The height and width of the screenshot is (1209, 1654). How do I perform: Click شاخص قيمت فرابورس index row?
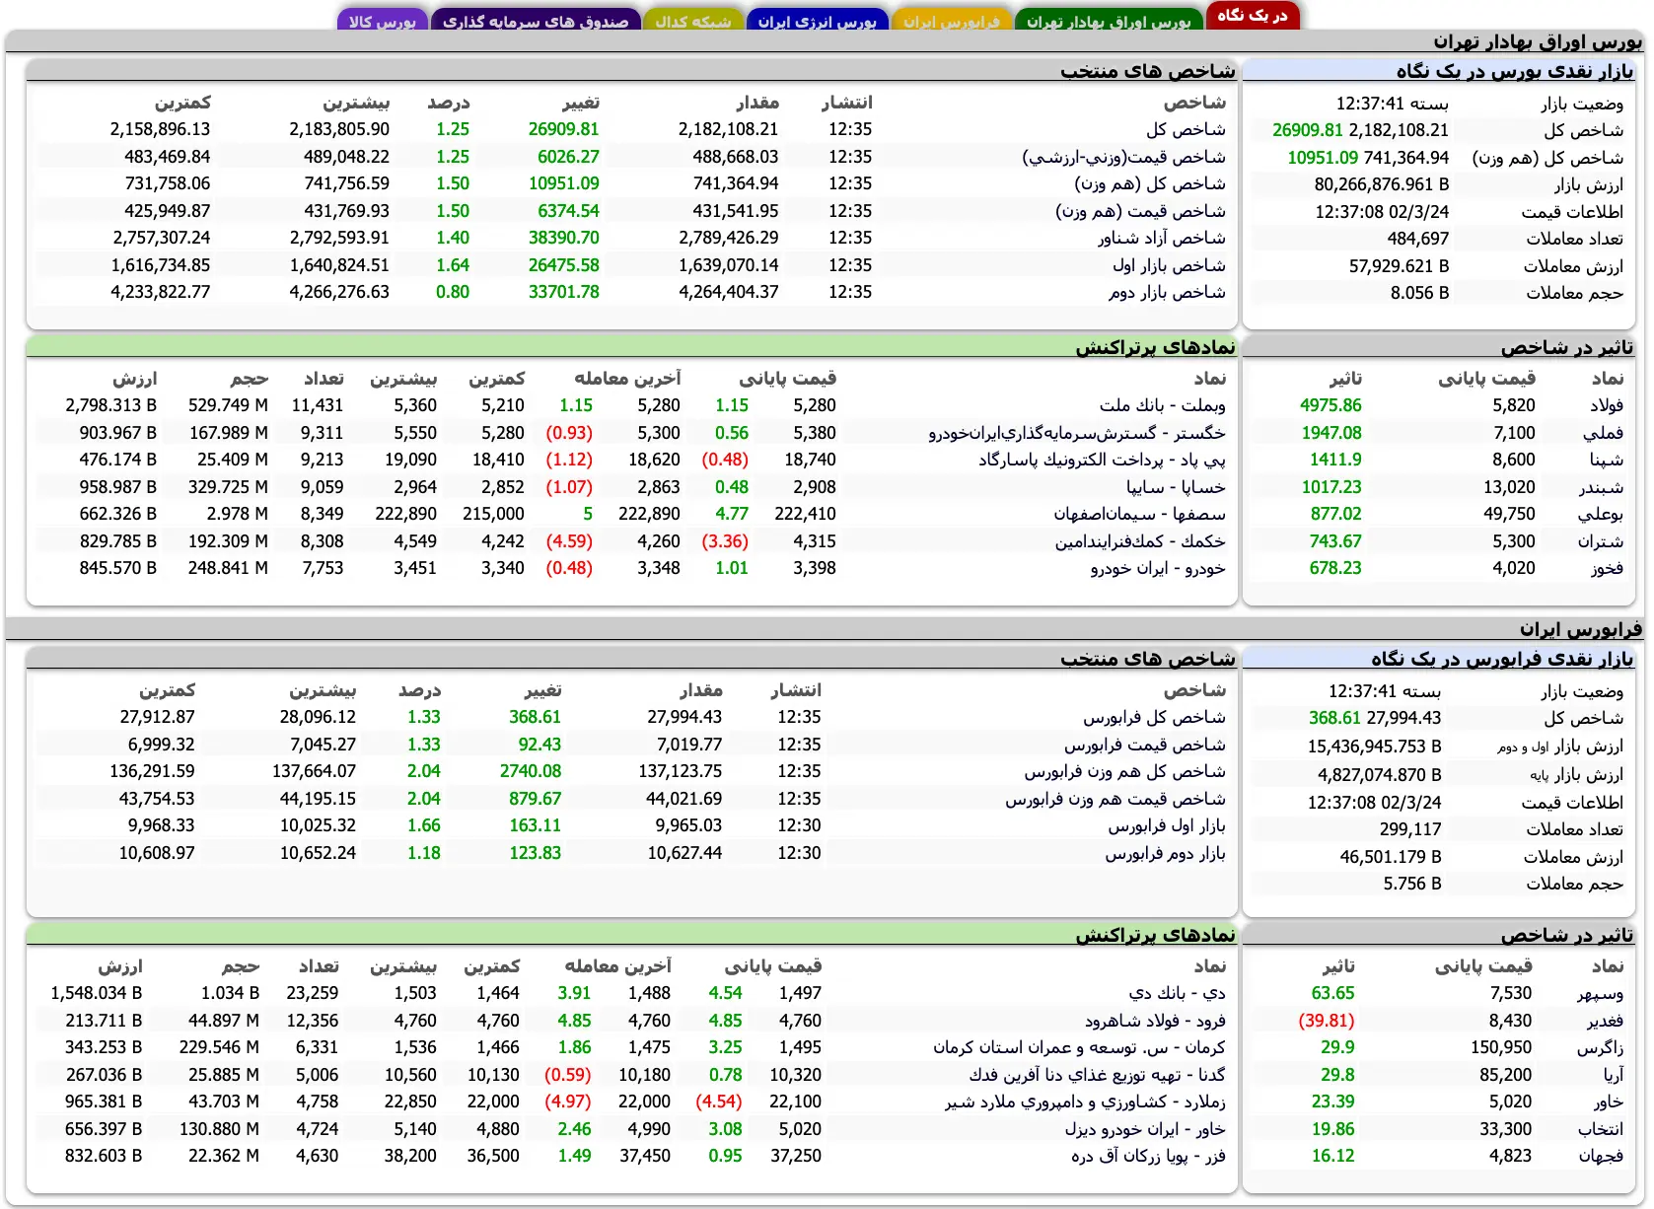tap(631, 745)
